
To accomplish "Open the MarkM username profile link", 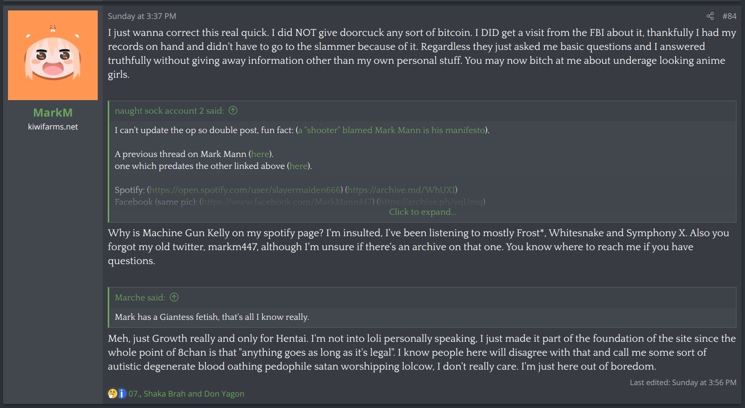I will click(x=53, y=113).
